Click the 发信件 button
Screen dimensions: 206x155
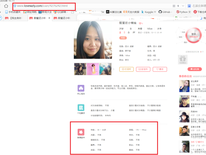143,69
